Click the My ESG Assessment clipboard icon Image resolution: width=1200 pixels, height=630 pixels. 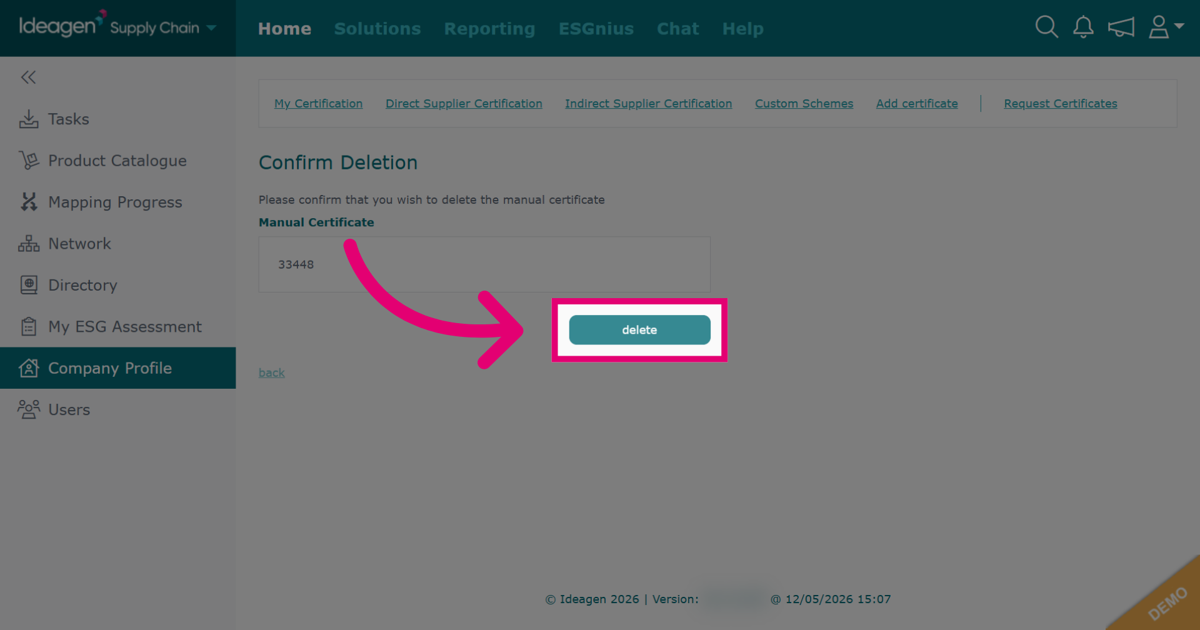click(x=29, y=326)
